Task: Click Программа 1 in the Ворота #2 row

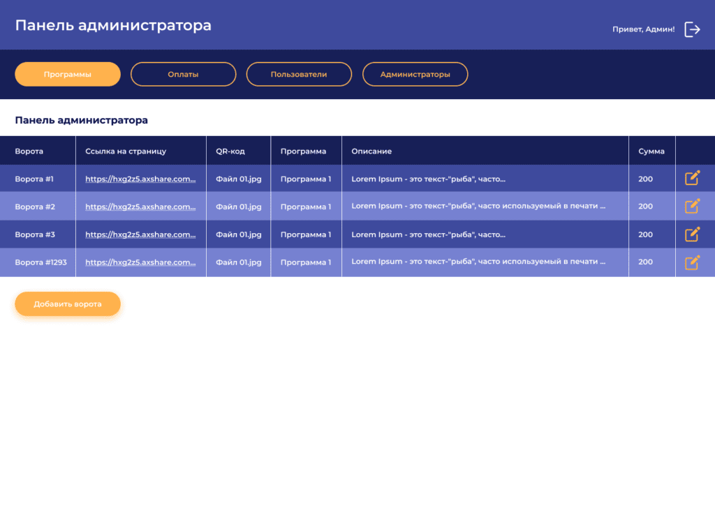Action: pos(306,207)
